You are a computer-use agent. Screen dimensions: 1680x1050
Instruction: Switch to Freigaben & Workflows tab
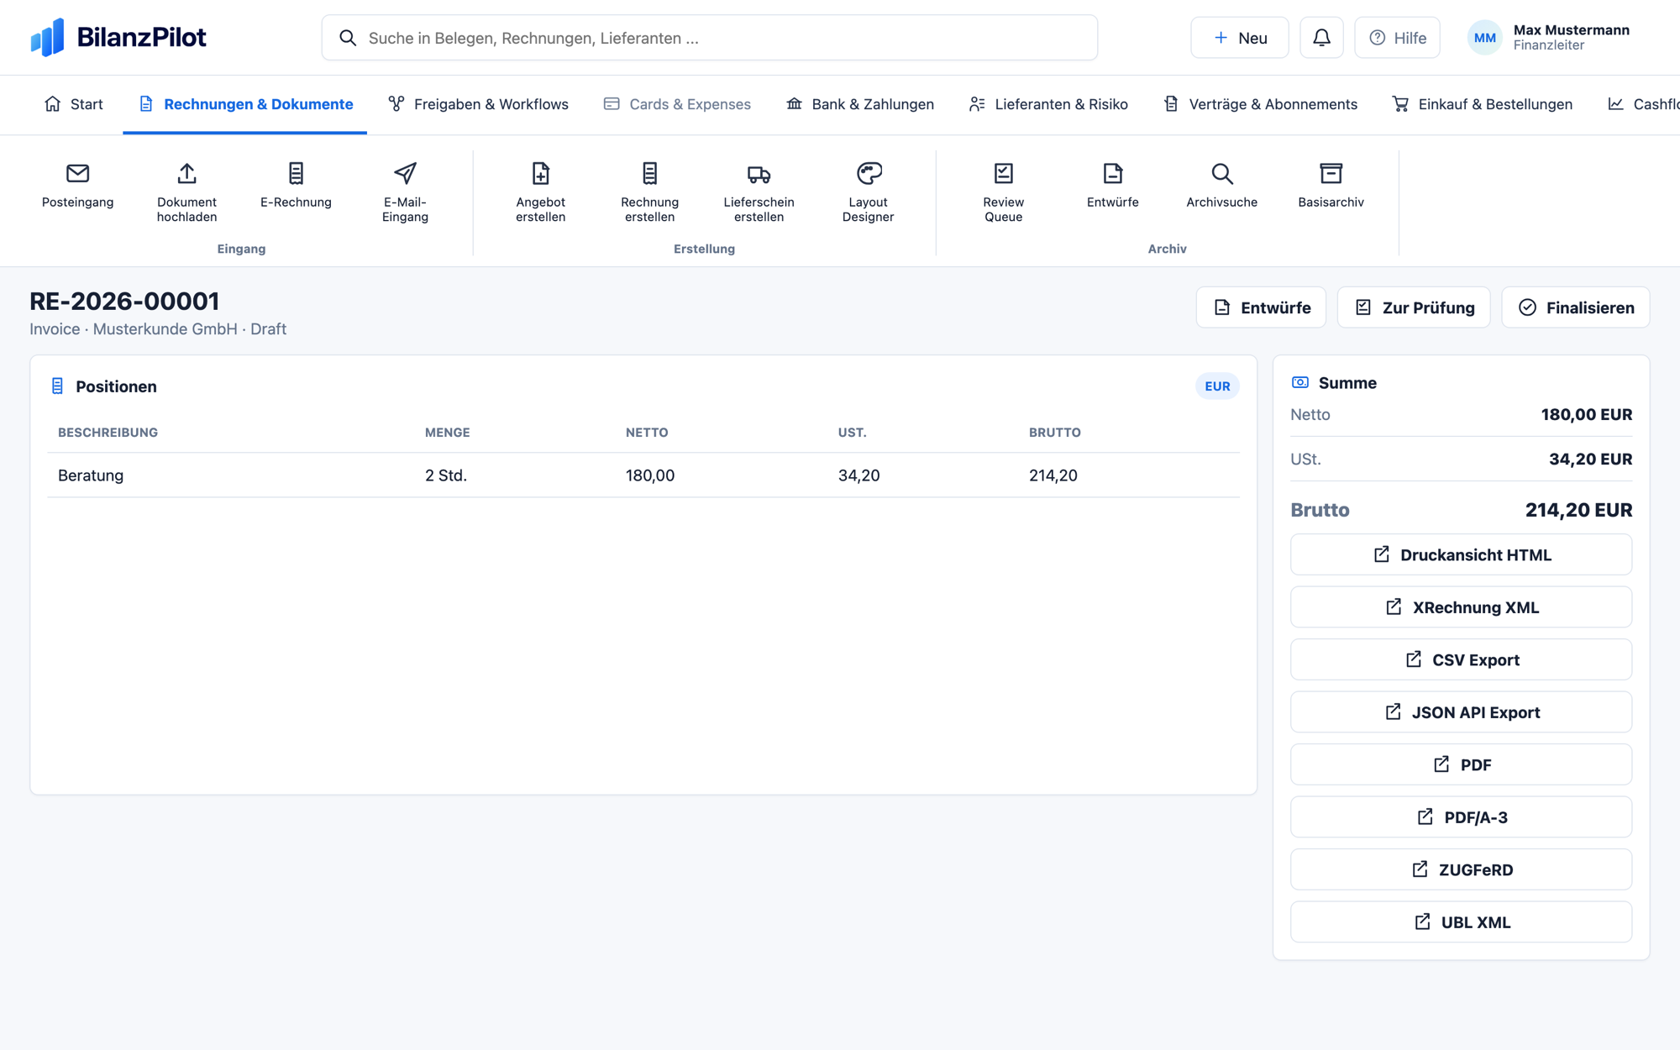tap(478, 104)
